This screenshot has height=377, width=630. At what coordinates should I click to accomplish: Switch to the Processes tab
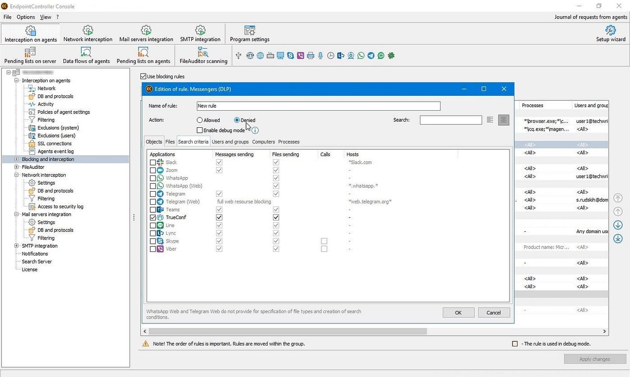pos(289,142)
